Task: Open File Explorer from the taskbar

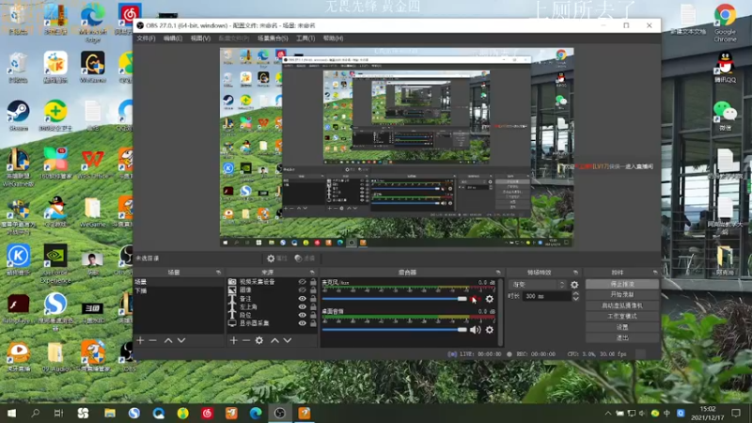Action: coord(110,413)
